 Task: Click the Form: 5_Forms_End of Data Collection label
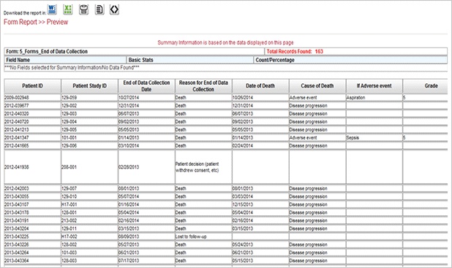47,52
